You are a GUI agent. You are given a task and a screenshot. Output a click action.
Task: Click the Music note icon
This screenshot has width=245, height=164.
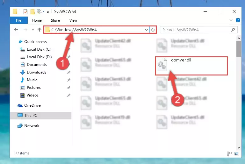point(23,80)
